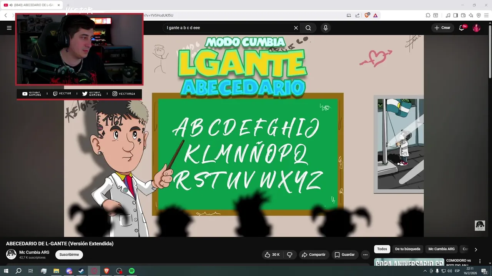Open Brave VPN shield icon
The image size is (492, 276).
[x=479, y=15]
